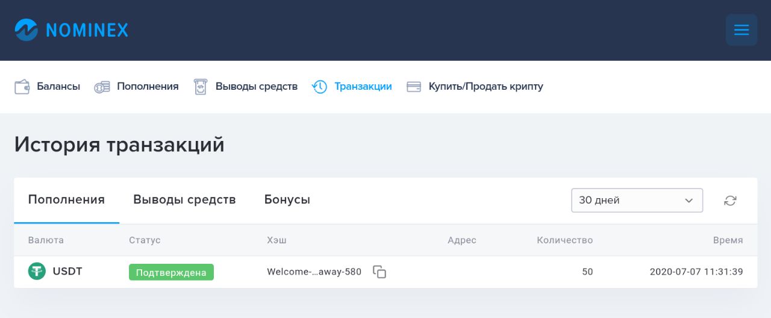
Task: Select the Пополнения history tab
Action: (x=66, y=200)
